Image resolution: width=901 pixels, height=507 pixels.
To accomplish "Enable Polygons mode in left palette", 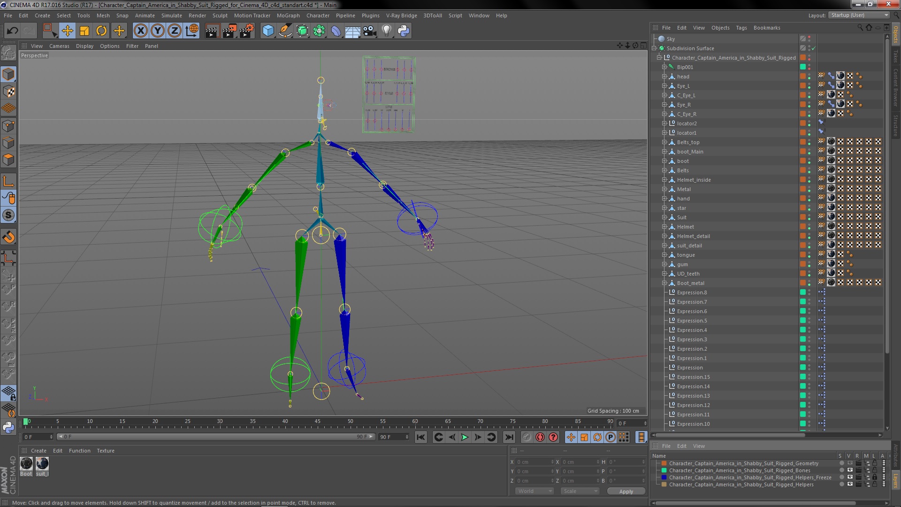I will (x=8, y=160).
